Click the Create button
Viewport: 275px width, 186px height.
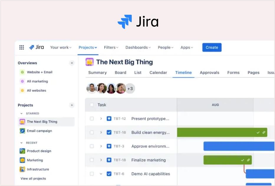click(212, 47)
